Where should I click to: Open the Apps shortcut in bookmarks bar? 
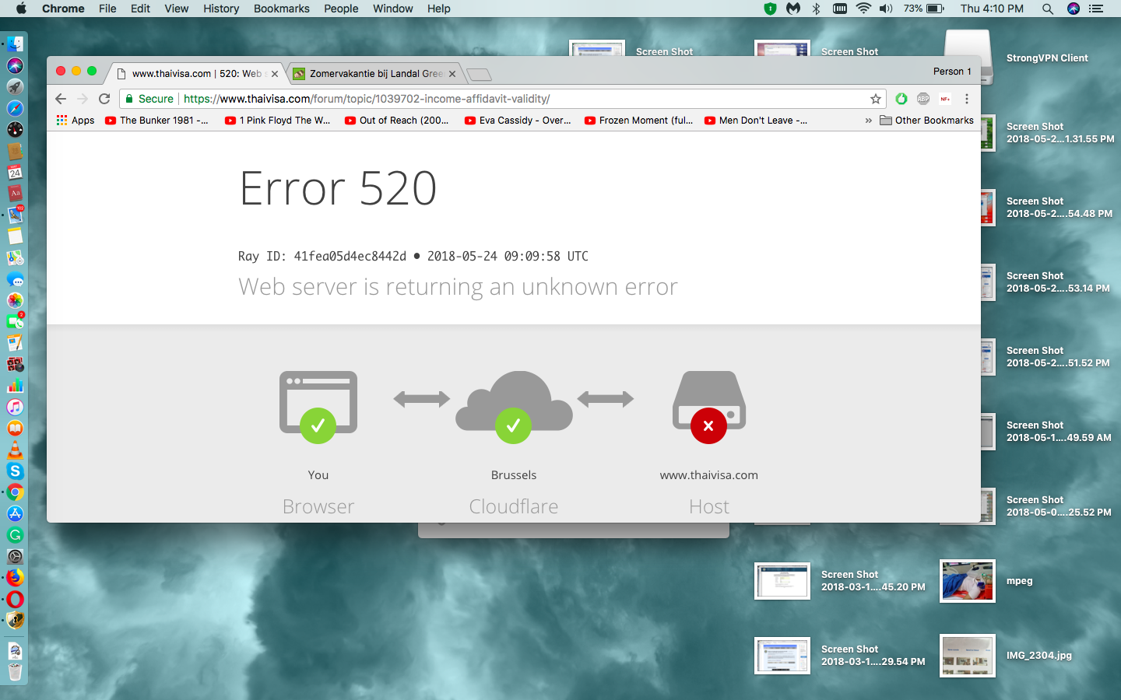(76, 121)
